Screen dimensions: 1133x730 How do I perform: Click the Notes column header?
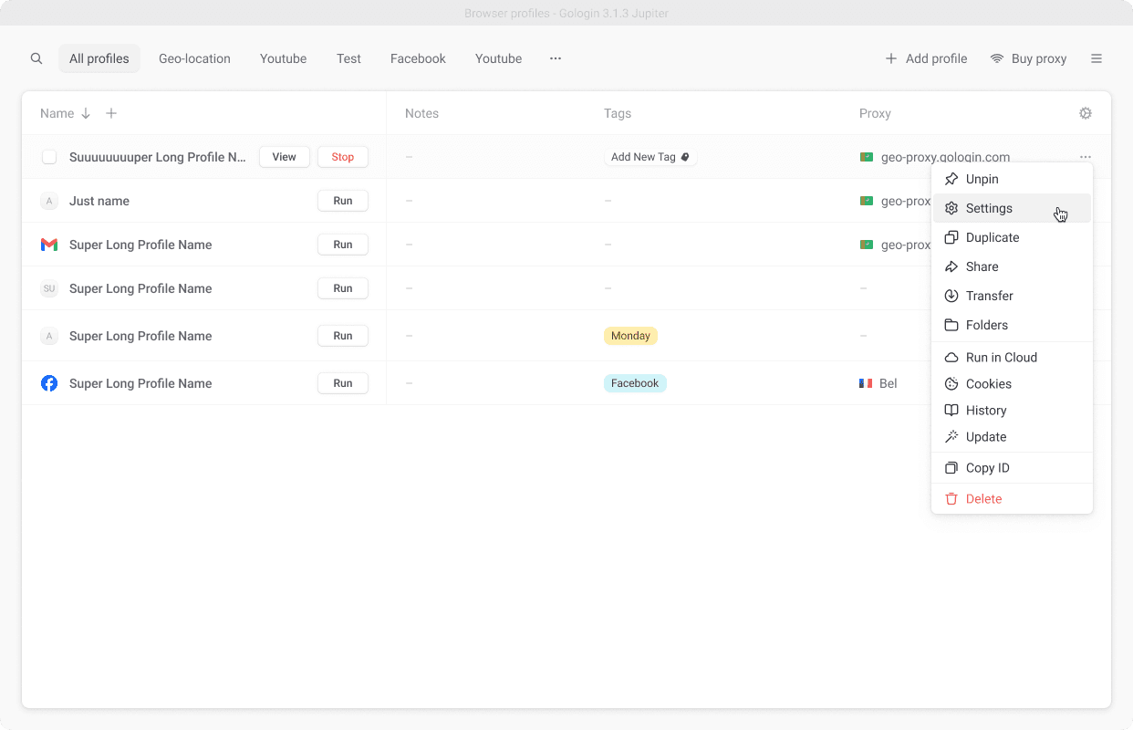pyautogui.click(x=421, y=113)
